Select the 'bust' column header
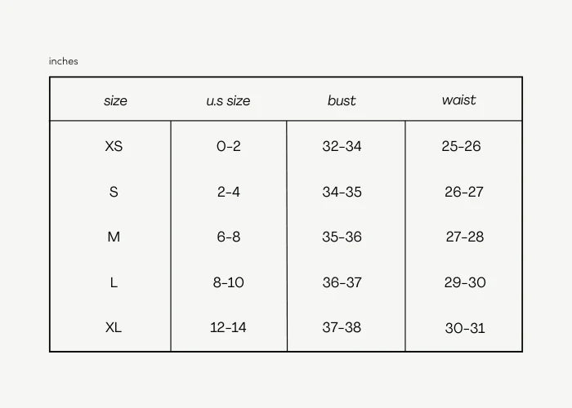 [x=342, y=100]
